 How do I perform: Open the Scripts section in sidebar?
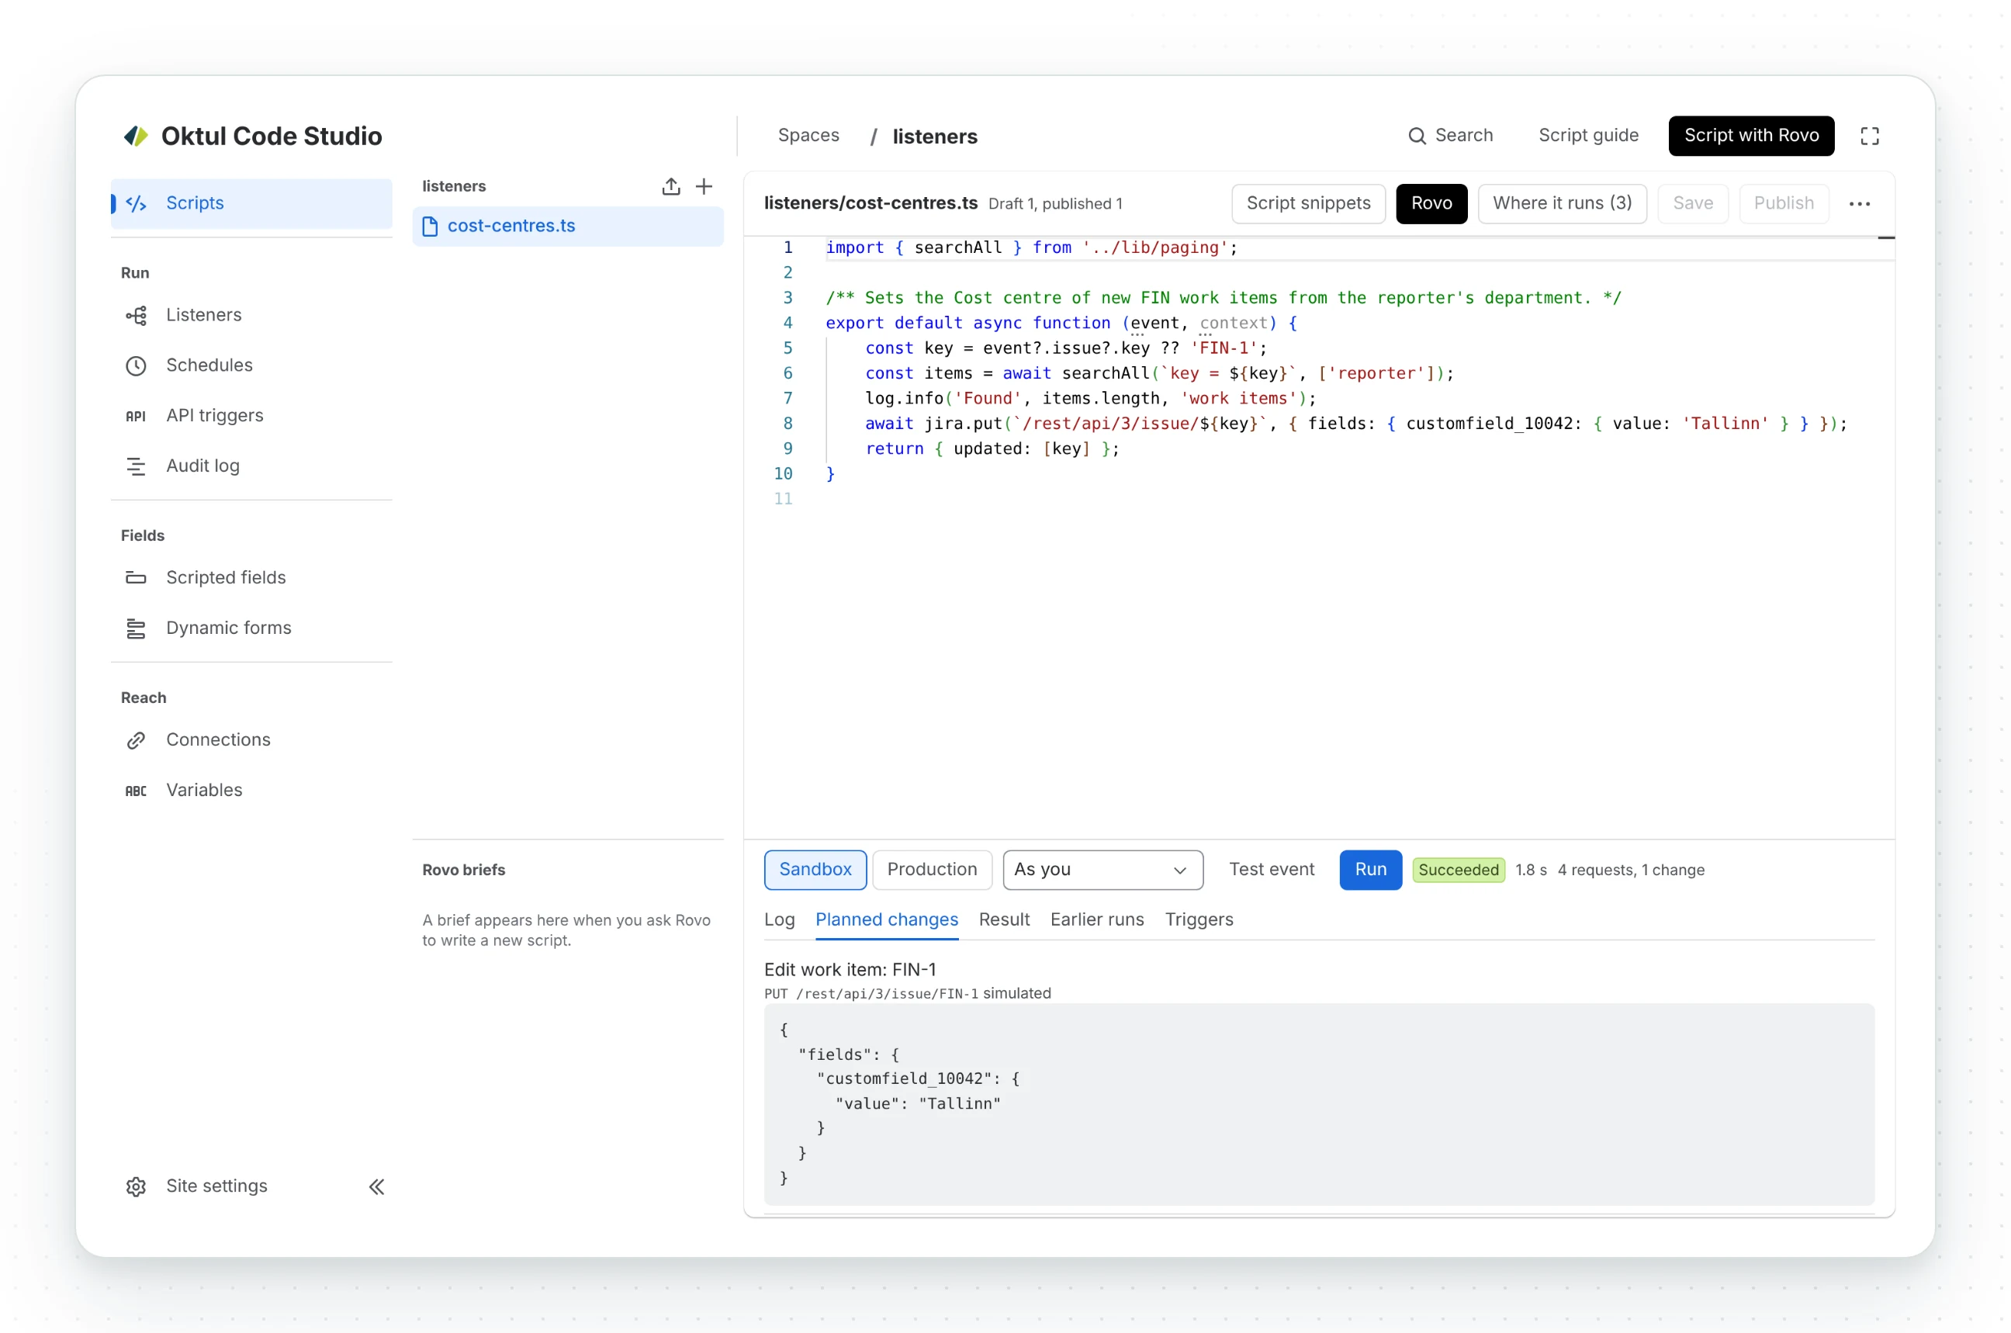pyautogui.click(x=251, y=203)
